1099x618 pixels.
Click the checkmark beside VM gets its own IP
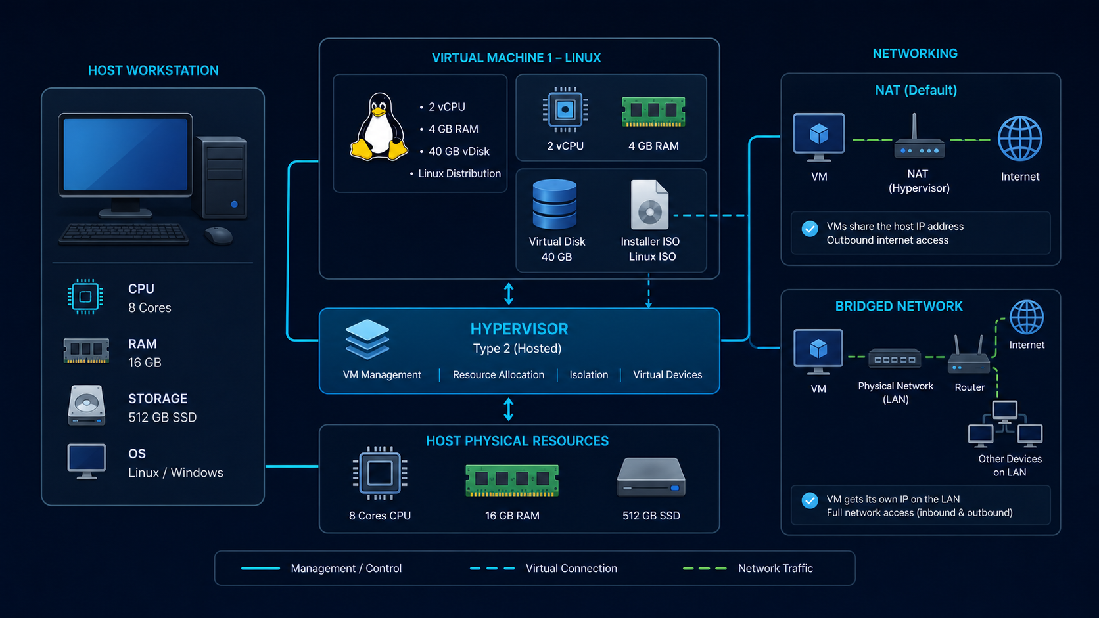(x=810, y=500)
